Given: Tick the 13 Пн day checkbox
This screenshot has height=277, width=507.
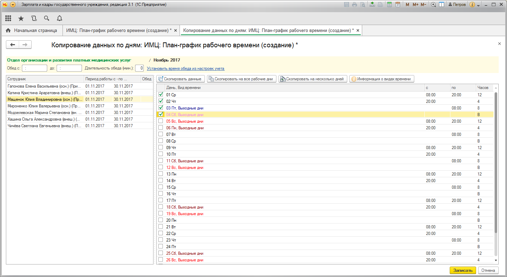Looking at the screenshot, I should point(160,174).
